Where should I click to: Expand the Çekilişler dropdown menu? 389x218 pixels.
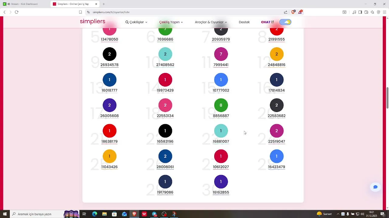136,22
